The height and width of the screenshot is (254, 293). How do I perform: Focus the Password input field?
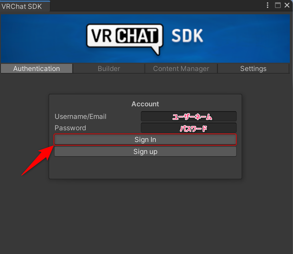coord(189,128)
